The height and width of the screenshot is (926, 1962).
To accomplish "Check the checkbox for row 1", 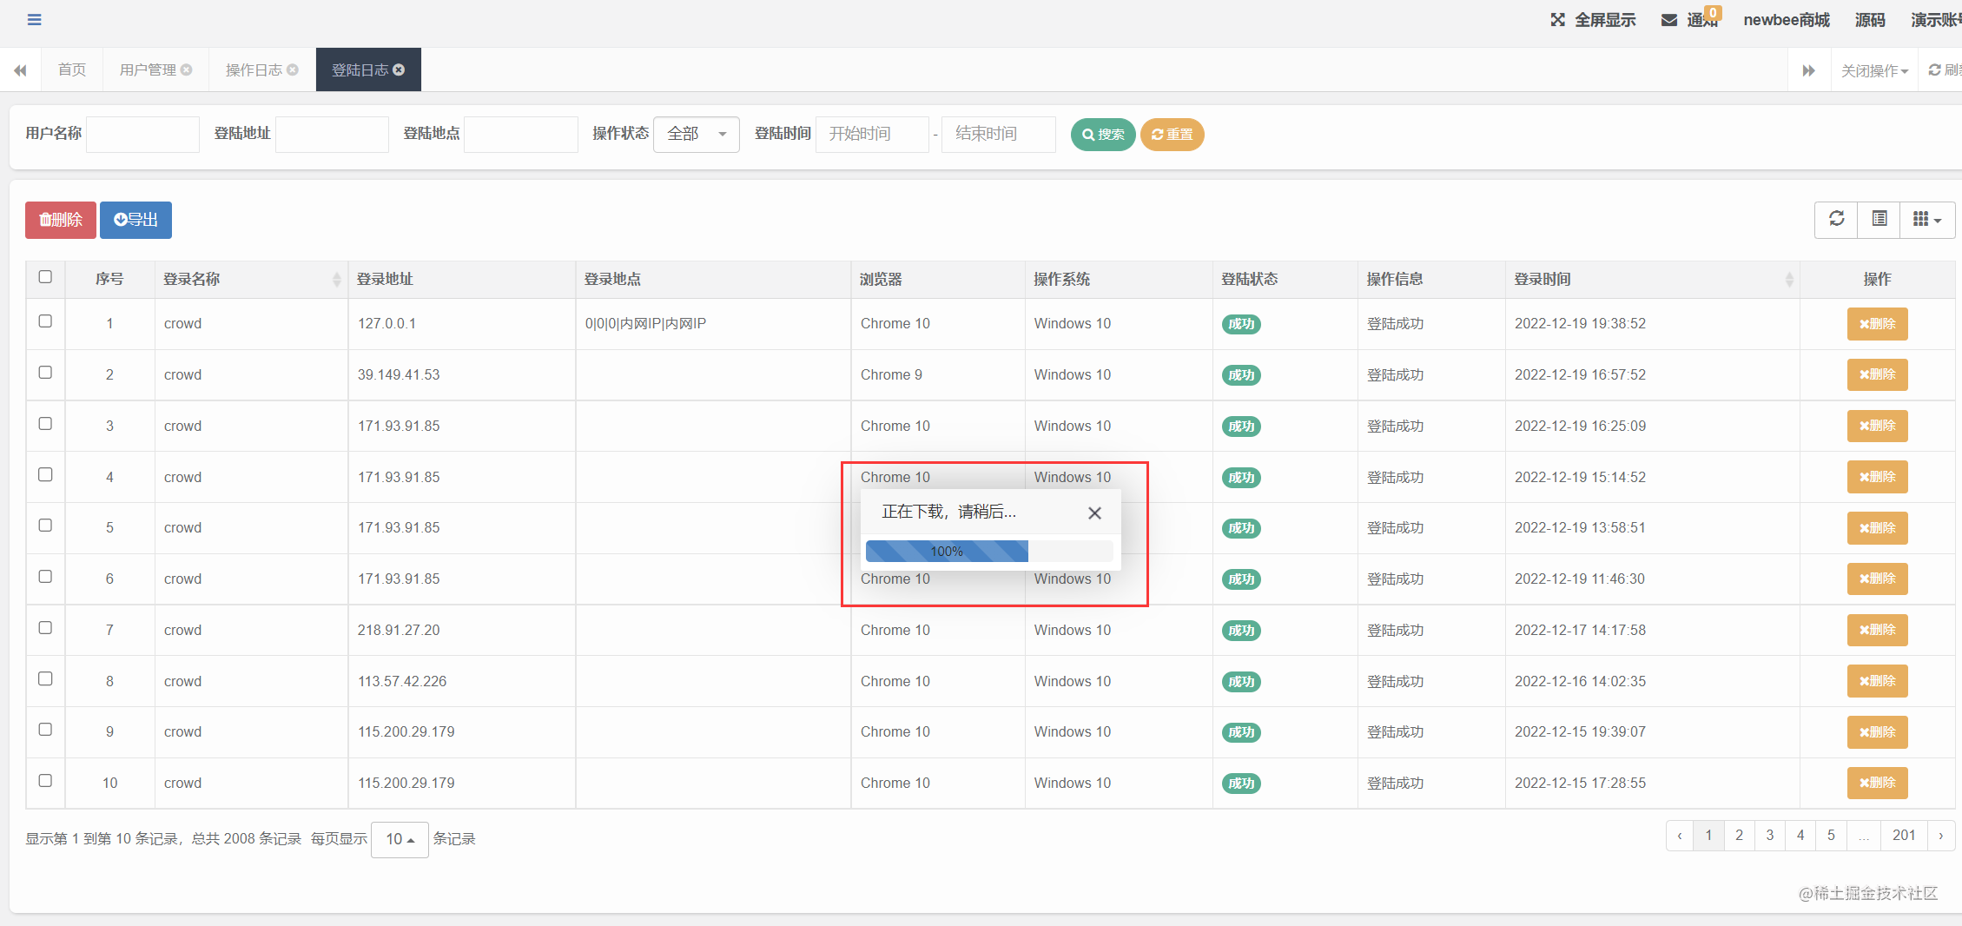I will tap(45, 321).
